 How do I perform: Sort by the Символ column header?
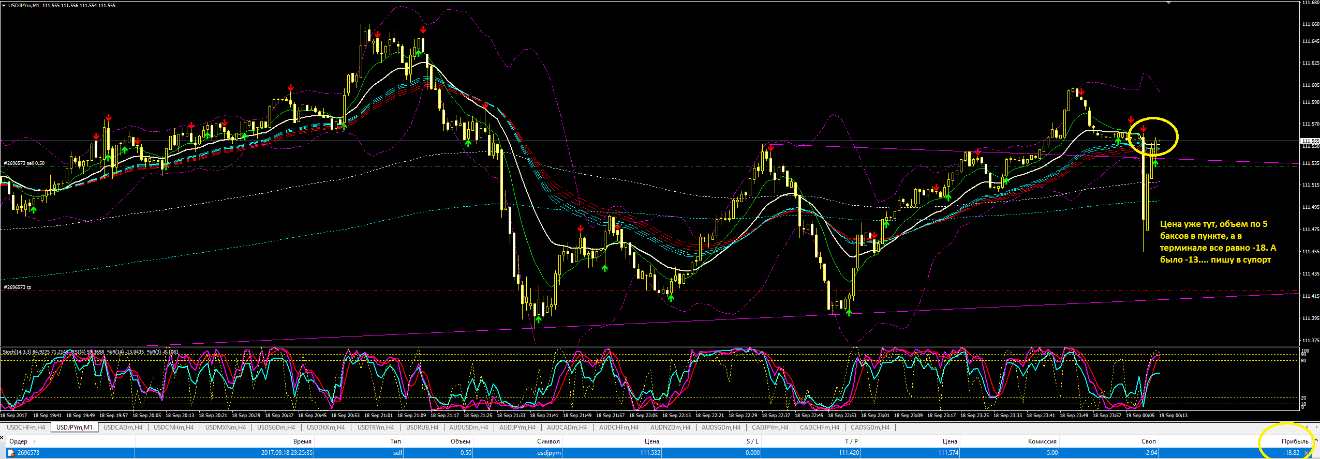click(548, 441)
